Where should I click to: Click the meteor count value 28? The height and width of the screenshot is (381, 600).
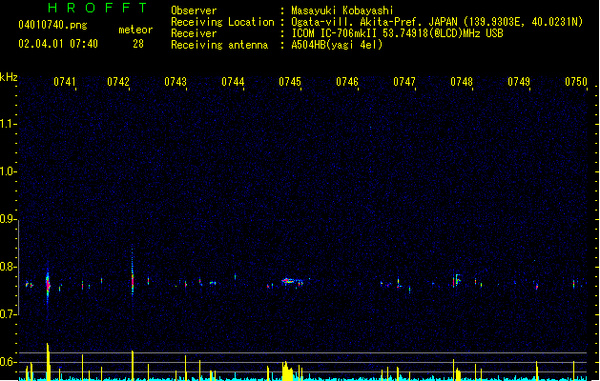[x=138, y=44]
